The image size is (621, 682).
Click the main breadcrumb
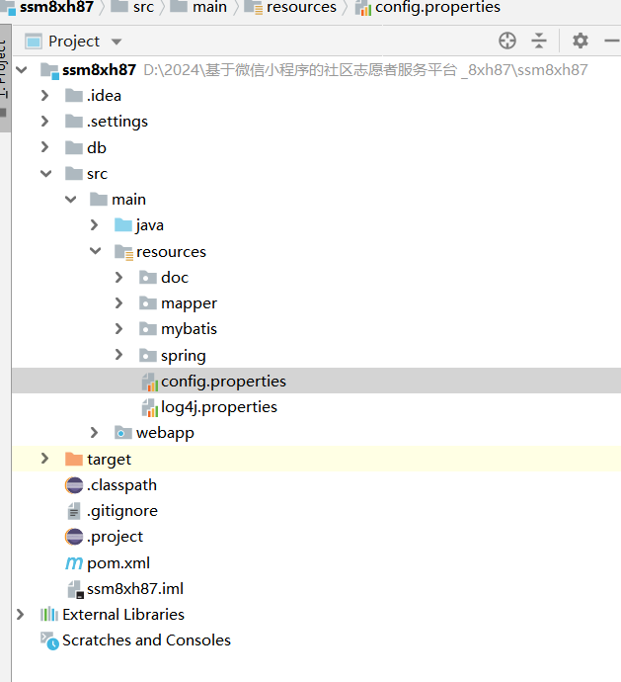click(x=210, y=7)
